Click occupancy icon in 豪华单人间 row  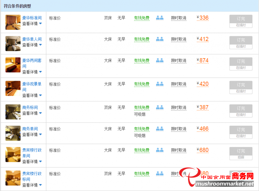160,39
